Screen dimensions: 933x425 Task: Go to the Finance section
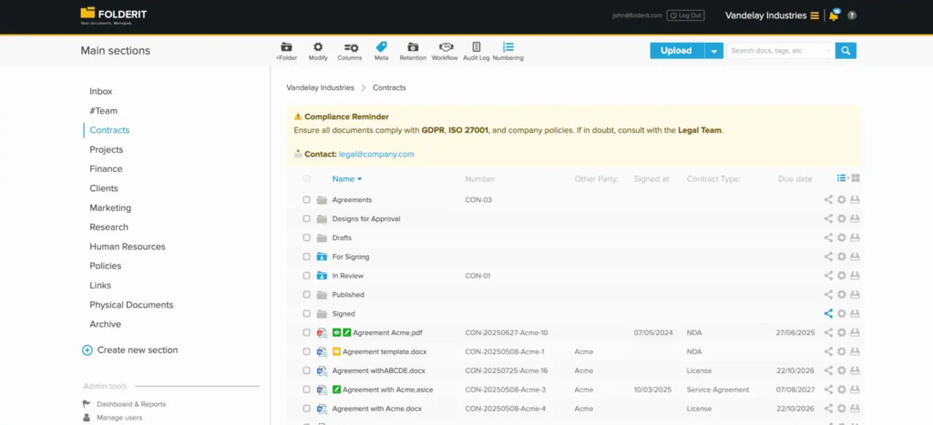106,168
